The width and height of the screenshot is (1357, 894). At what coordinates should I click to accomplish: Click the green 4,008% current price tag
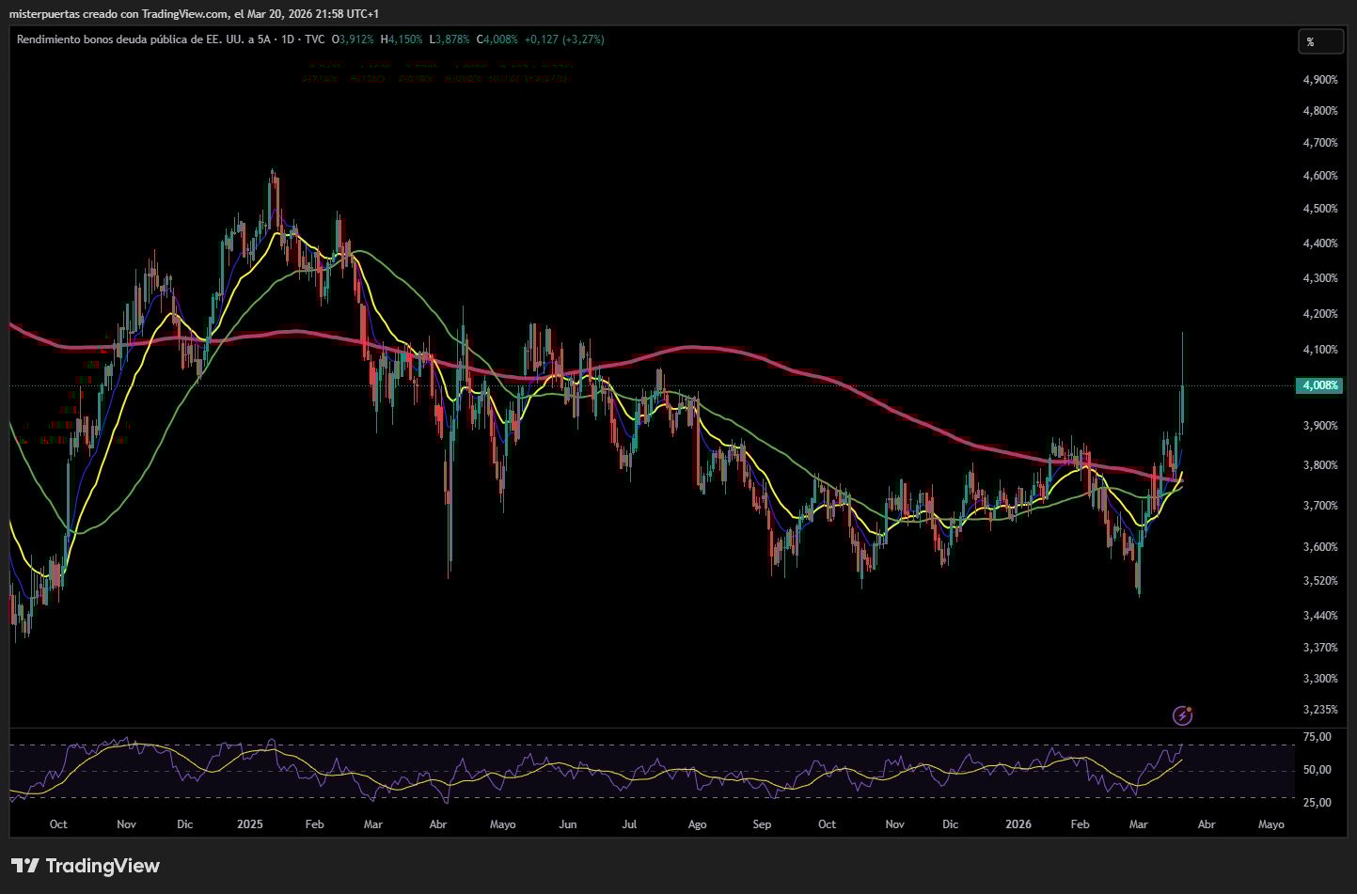(x=1319, y=385)
